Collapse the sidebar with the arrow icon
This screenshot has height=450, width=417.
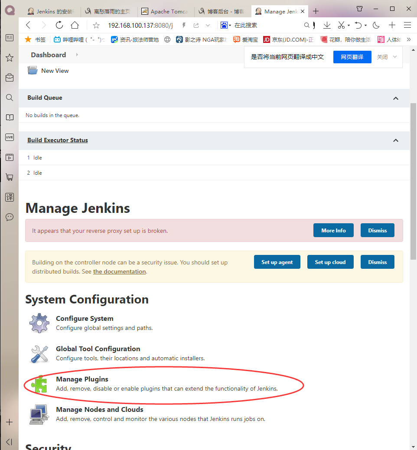click(x=9, y=442)
